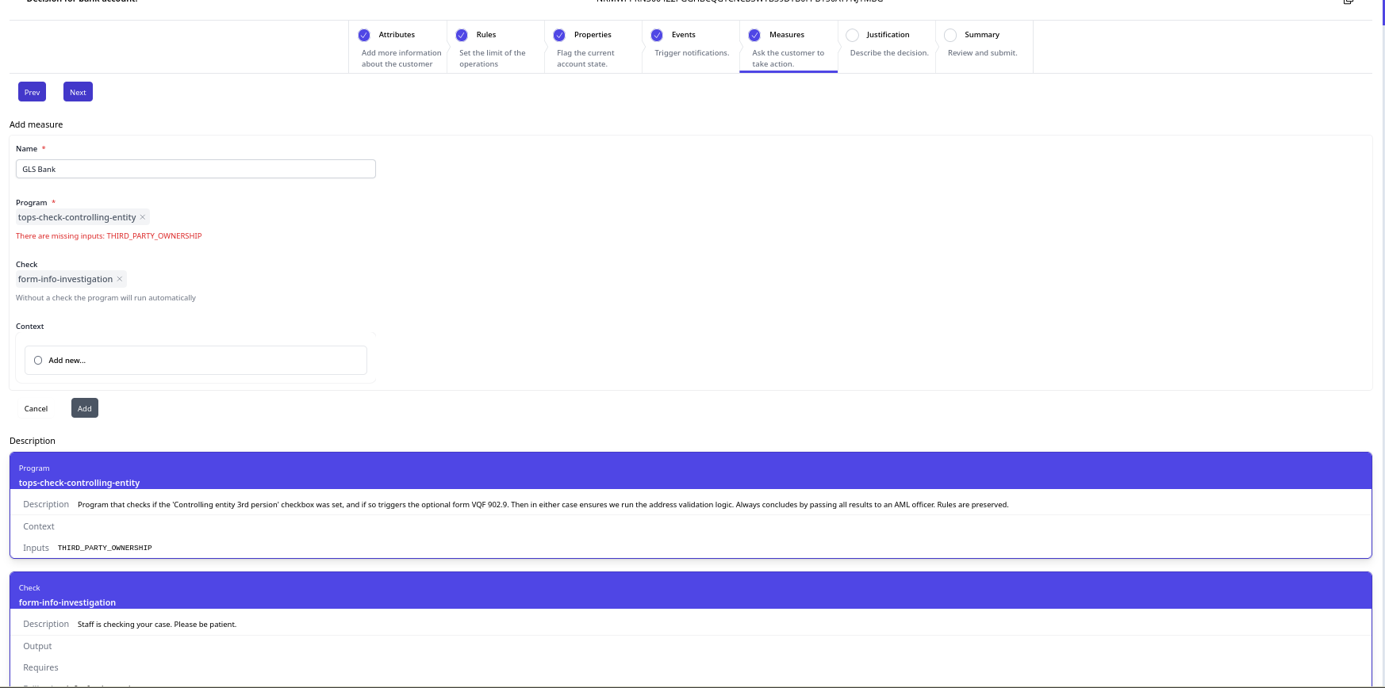Click the Summary step circle icon
This screenshot has height=688, width=1385.
pyautogui.click(x=950, y=35)
